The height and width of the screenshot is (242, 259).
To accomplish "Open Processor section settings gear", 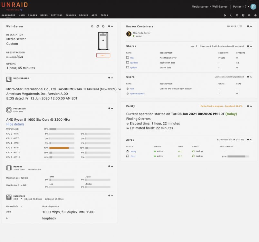I will coord(109,108).
